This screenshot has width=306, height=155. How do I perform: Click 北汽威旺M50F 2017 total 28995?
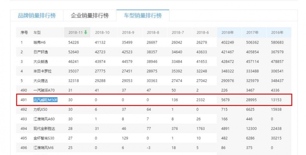251,100
